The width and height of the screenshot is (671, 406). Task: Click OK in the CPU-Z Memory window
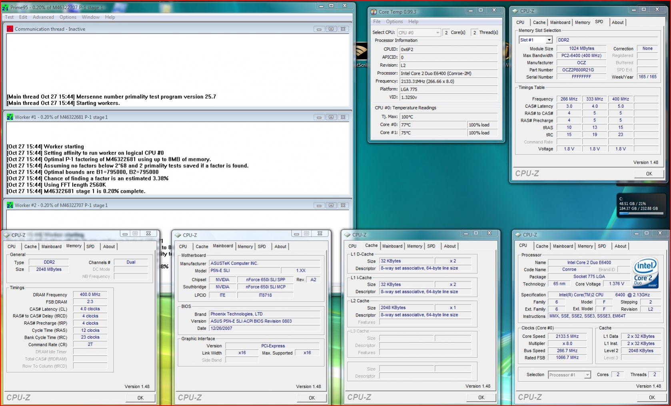140,398
